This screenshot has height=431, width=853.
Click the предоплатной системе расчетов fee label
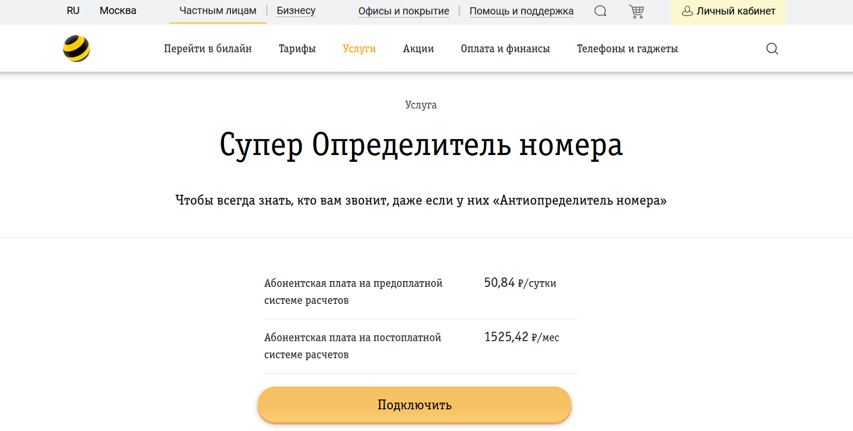(354, 292)
